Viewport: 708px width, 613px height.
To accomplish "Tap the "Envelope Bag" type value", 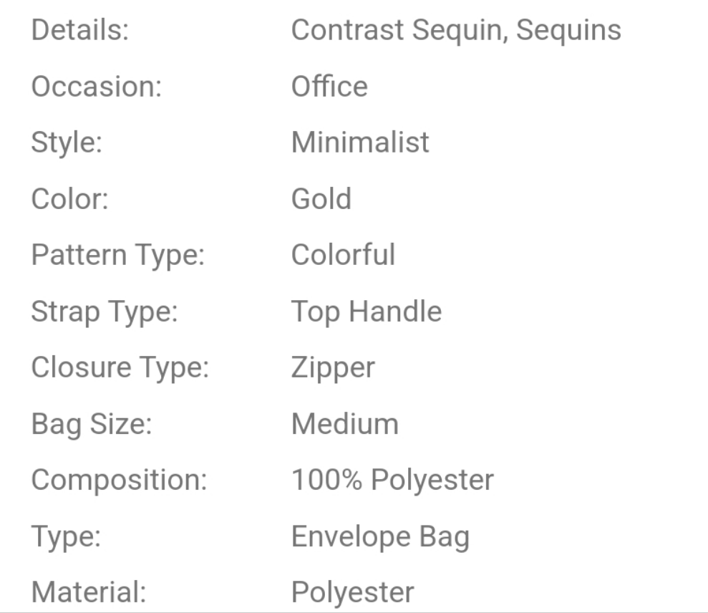I will coord(379,536).
